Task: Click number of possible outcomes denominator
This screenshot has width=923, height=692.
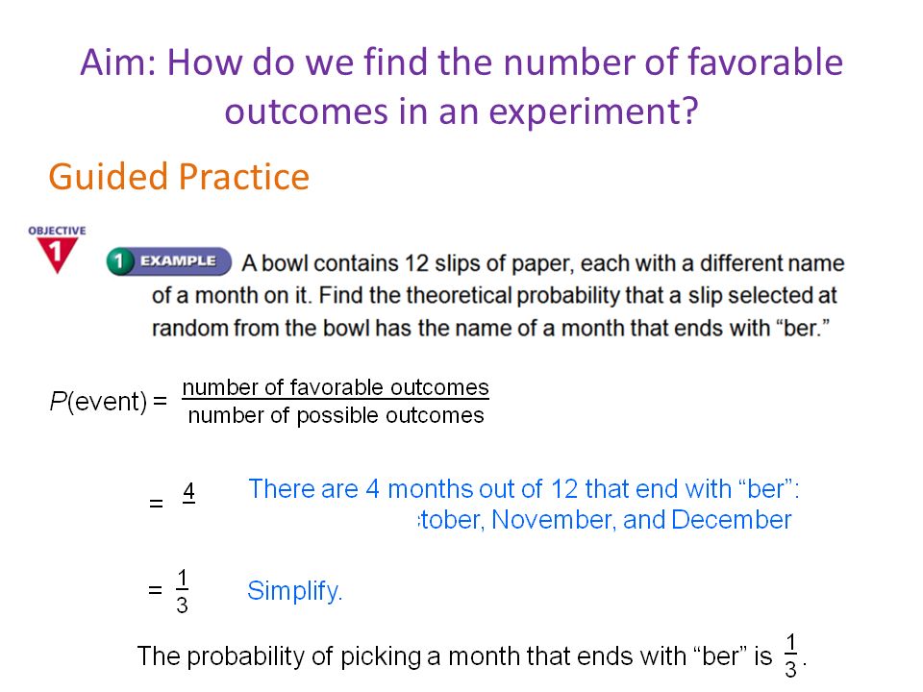Action: (x=336, y=415)
